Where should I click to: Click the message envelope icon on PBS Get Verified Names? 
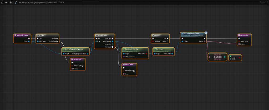tap(206, 33)
